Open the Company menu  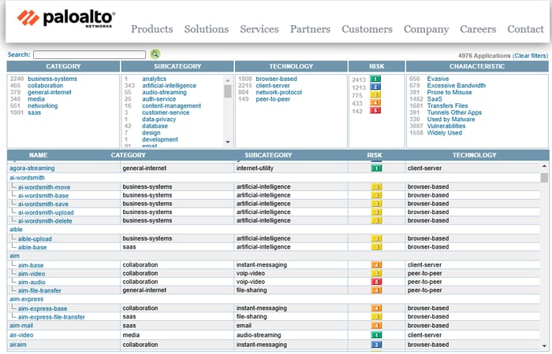point(426,30)
